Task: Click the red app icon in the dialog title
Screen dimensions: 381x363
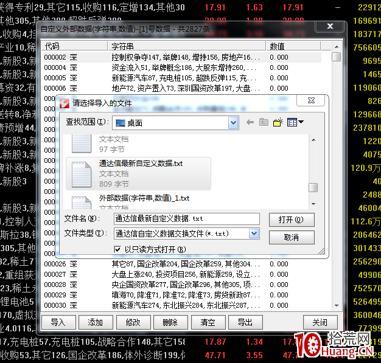Action: pos(65,103)
